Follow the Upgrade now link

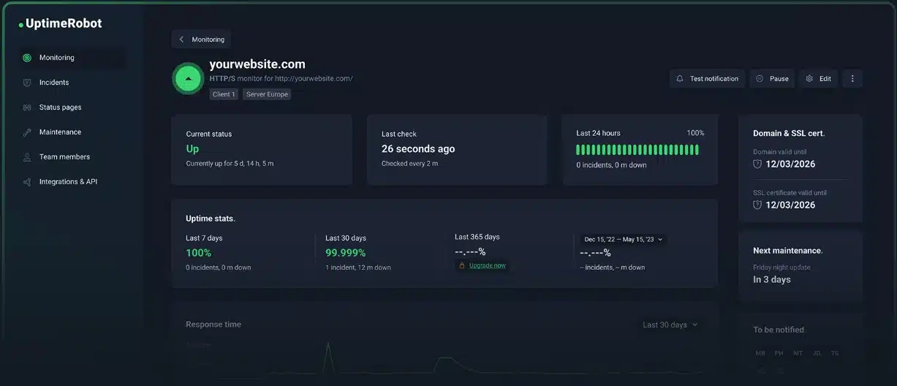pyautogui.click(x=488, y=265)
